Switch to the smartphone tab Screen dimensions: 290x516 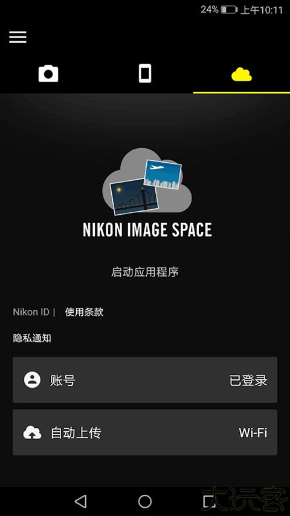pyautogui.click(x=144, y=73)
